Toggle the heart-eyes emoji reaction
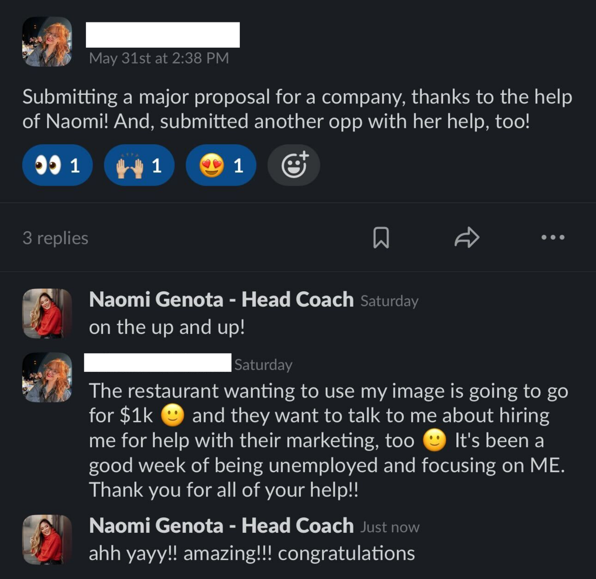This screenshot has height=579, width=596. click(221, 165)
